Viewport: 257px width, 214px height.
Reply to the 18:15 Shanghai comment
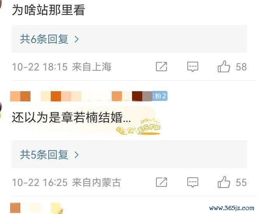point(193,66)
